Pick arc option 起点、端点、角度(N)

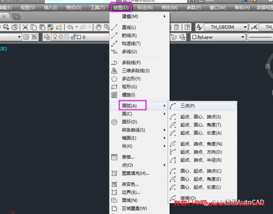coord(203,144)
